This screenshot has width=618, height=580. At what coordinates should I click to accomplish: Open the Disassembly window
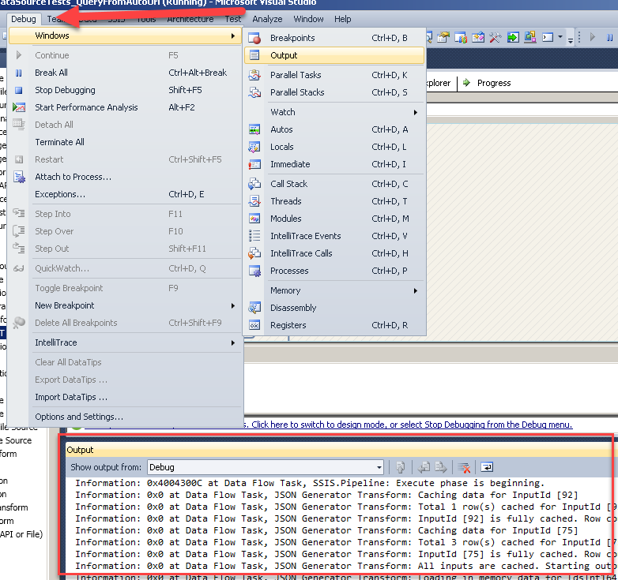pyautogui.click(x=334, y=308)
